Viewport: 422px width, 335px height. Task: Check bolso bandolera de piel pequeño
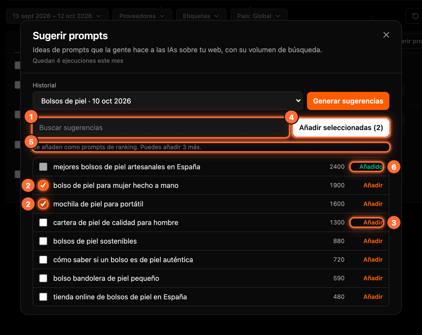[x=43, y=278]
